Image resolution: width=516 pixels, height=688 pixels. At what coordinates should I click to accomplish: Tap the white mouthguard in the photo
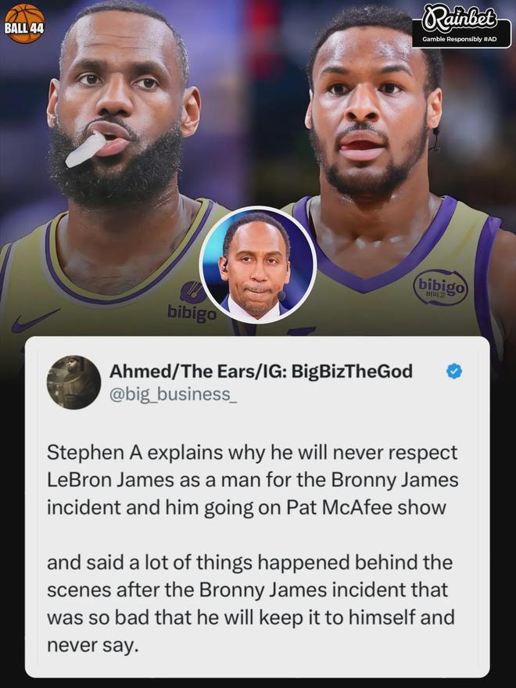tap(86, 149)
